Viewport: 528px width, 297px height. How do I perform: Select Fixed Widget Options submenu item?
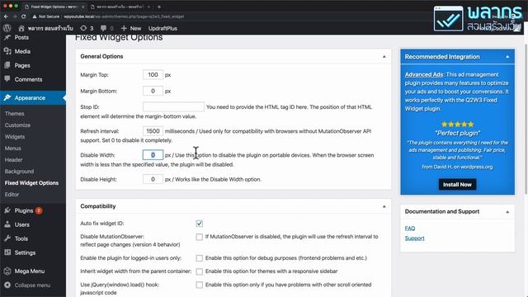pyautogui.click(x=31, y=183)
